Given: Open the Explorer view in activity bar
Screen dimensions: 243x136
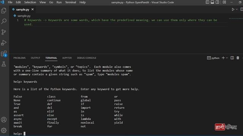Looking at the screenshot, I should (4, 11).
